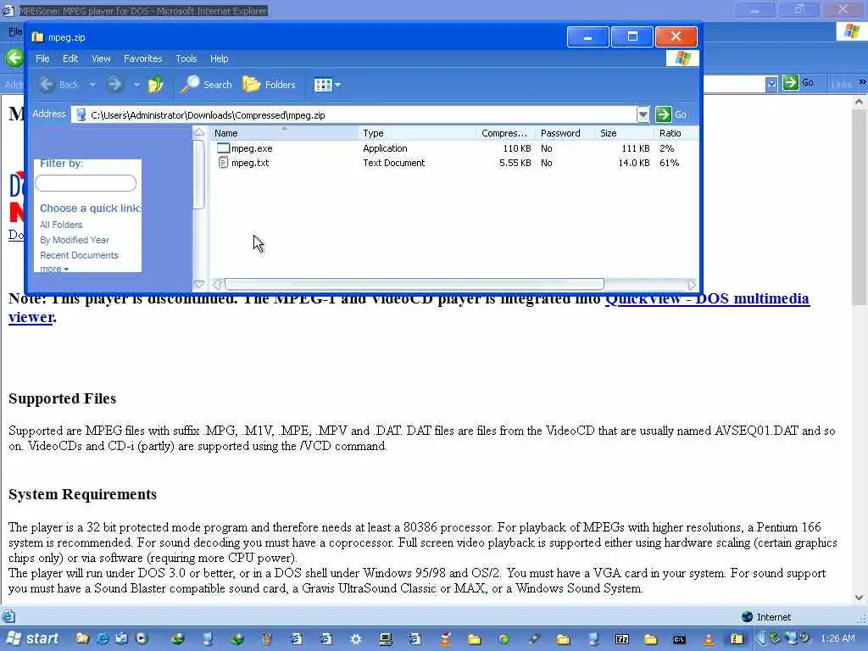Click the Go button in Internet Explorer
The height and width of the screenshot is (651, 868).
click(x=798, y=83)
